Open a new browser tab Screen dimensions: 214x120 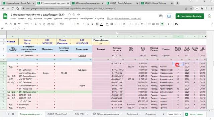point(178,3)
